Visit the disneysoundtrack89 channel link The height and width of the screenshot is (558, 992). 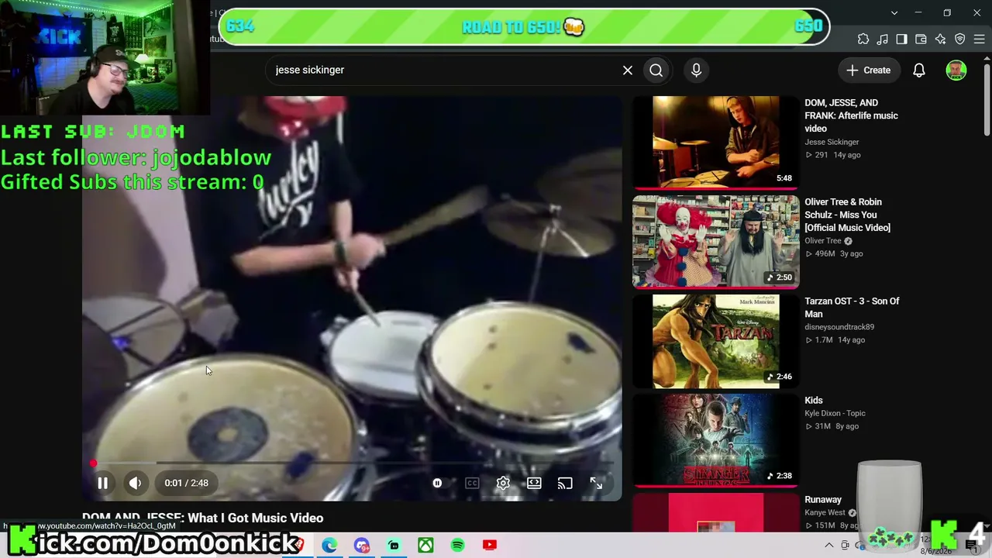pos(839,327)
